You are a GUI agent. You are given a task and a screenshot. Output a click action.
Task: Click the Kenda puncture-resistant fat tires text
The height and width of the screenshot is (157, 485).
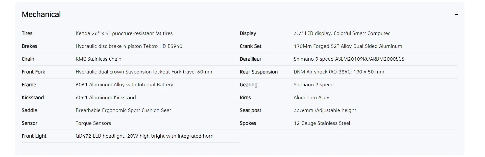(x=124, y=33)
